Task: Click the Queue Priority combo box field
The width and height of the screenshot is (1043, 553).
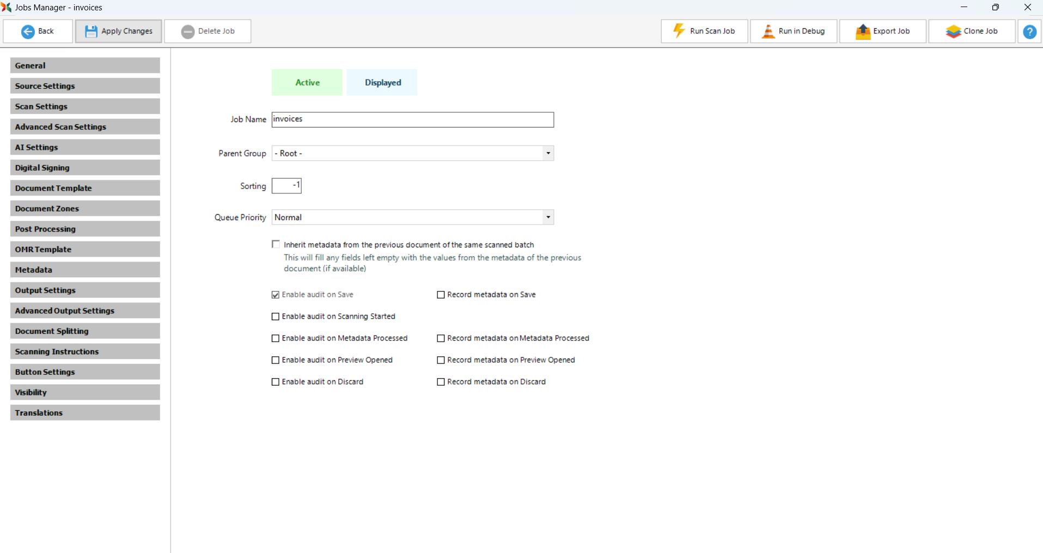Action: pos(413,217)
